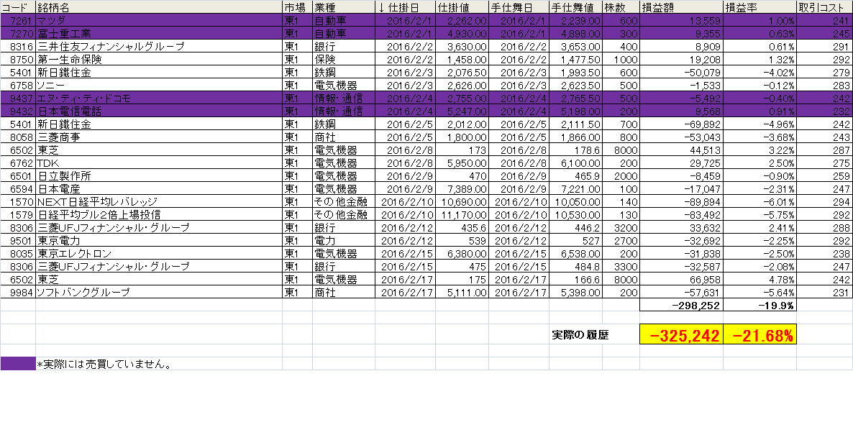Select the 株数 column header
The width and height of the screenshot is (853, 435).
coord(621,7)
